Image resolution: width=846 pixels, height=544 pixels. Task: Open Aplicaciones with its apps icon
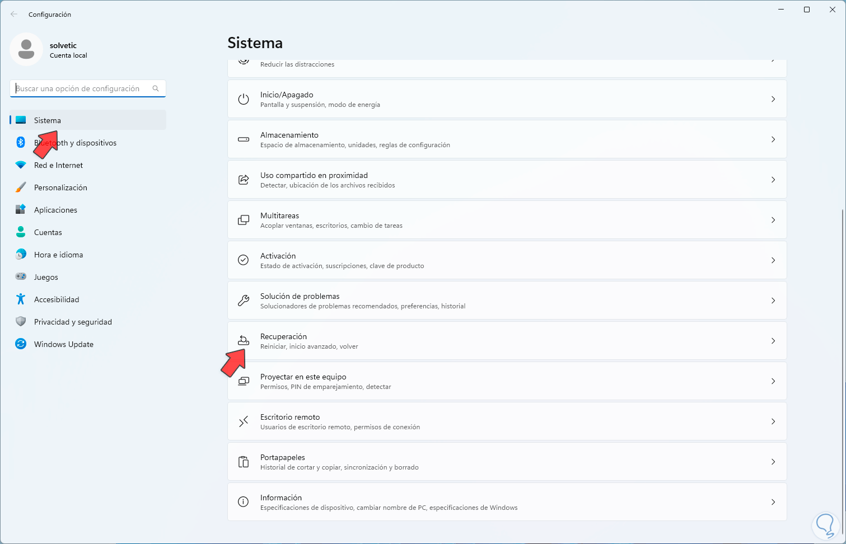(21, 210)
